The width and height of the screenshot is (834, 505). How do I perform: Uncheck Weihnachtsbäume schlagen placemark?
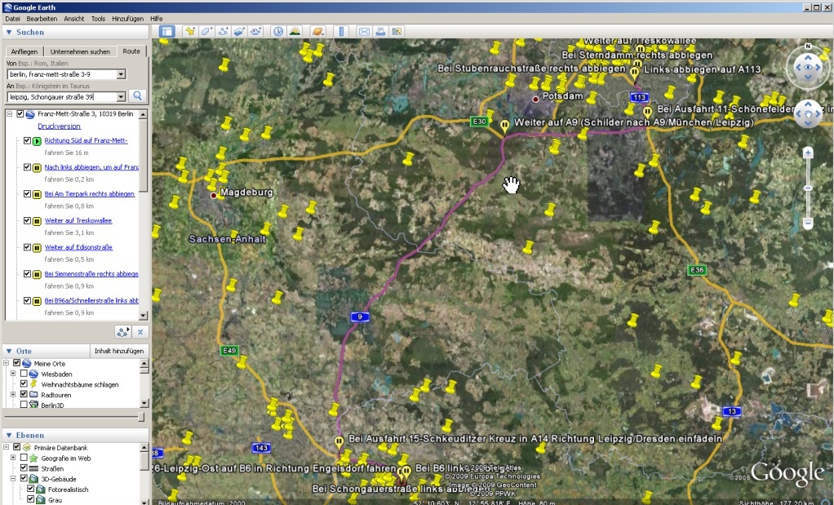point(24,383)
